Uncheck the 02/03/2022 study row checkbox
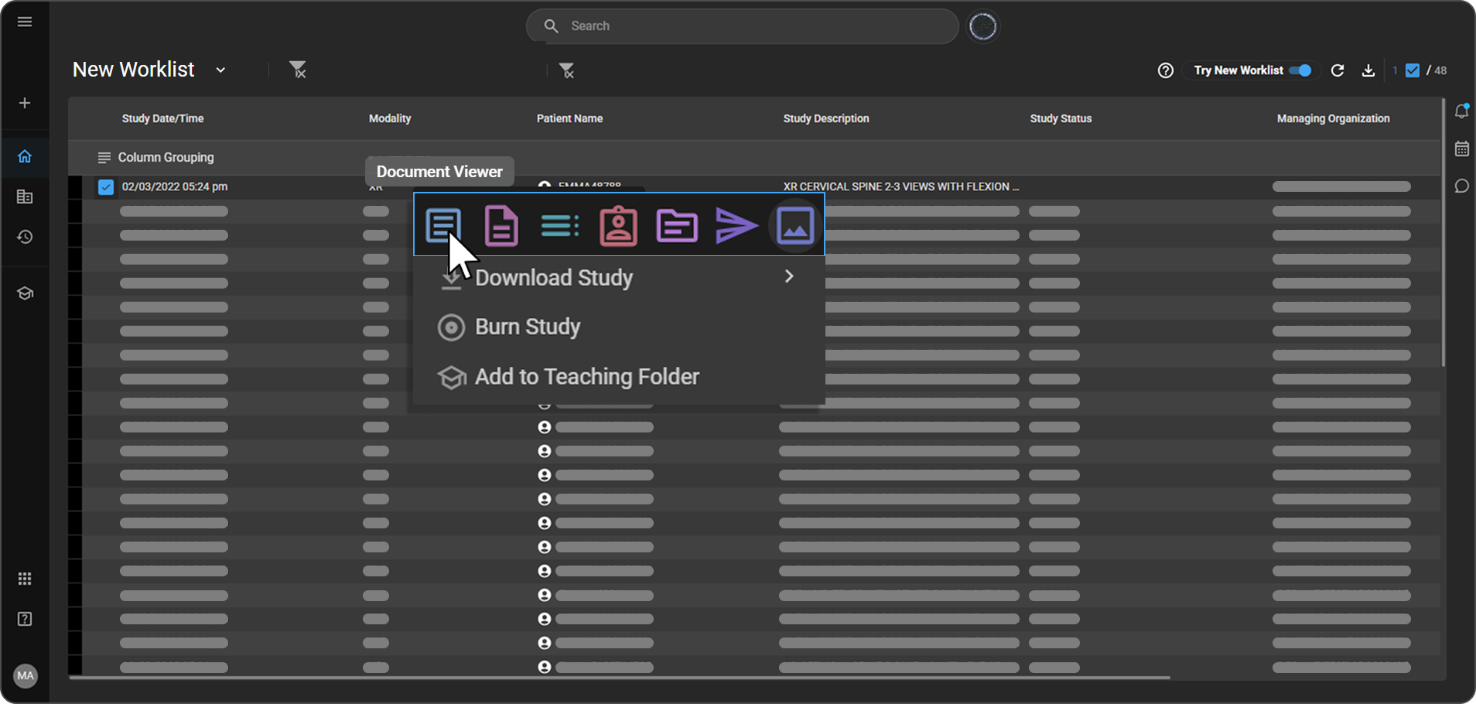The width and height of the screenshot is (1476, 704). click(106, 187)
